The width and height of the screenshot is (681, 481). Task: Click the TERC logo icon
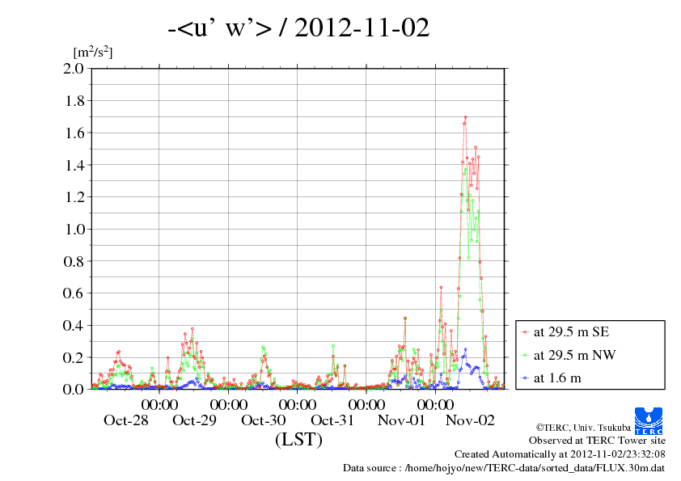[649, 421]
